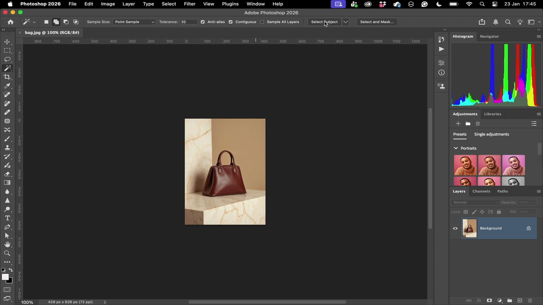The width and height of the screenshot is (543, 305).
Task: Select the Crop tool
Action: (x=7, y=77)
